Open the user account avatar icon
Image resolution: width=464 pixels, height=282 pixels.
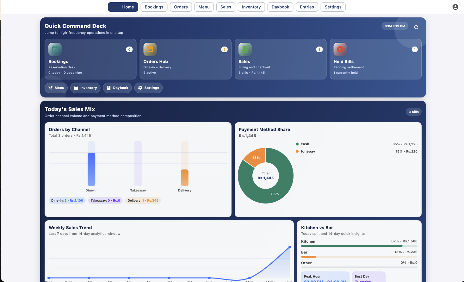tap(455, 7)
